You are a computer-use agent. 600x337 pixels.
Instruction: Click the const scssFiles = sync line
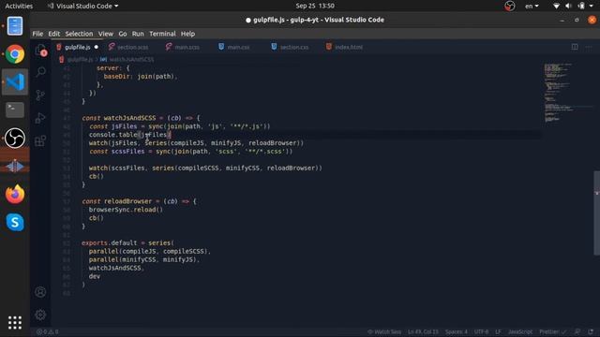(x=190, y=152)
